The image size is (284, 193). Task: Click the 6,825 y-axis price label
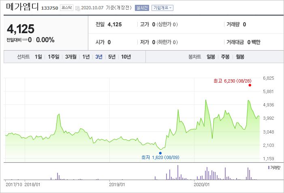click(x=269, y=78)
